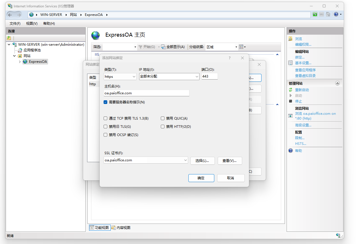Select the http row in Site Bindings list
The height and width of the screenshot is (244, 356).
tap(94, 84)
